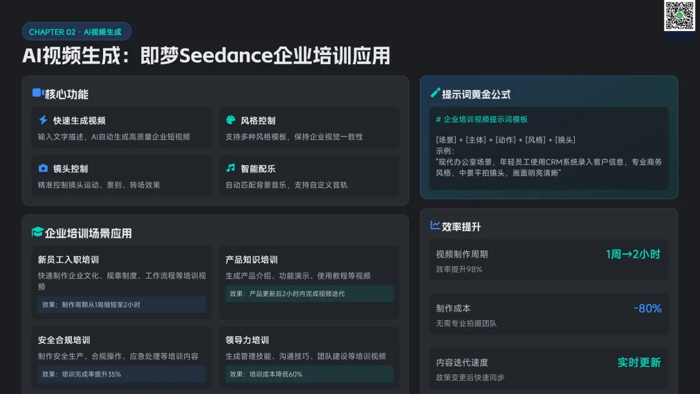This screenshot has height=394, width=700.
Task: Click the line chart icon beside 效率提升
Action: [x=436, y=226]
